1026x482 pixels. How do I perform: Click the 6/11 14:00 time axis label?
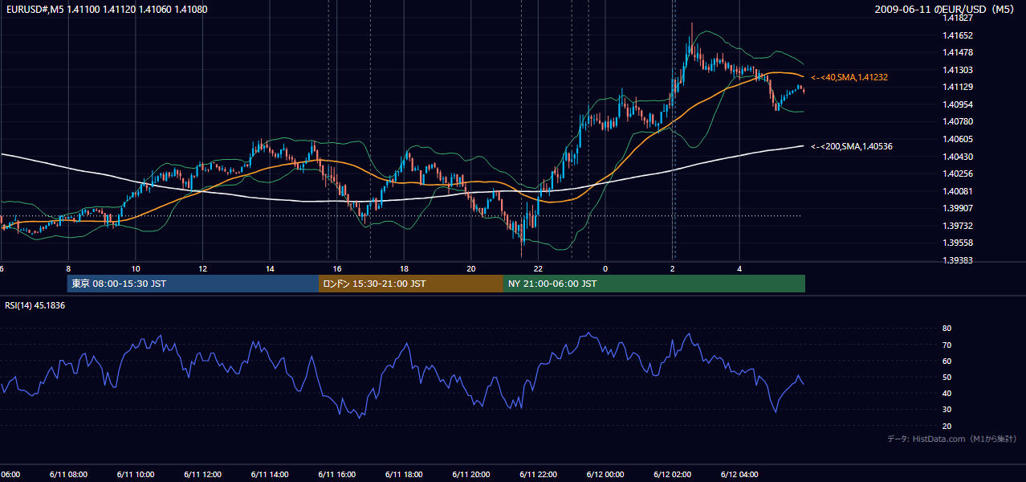[270, 474]
